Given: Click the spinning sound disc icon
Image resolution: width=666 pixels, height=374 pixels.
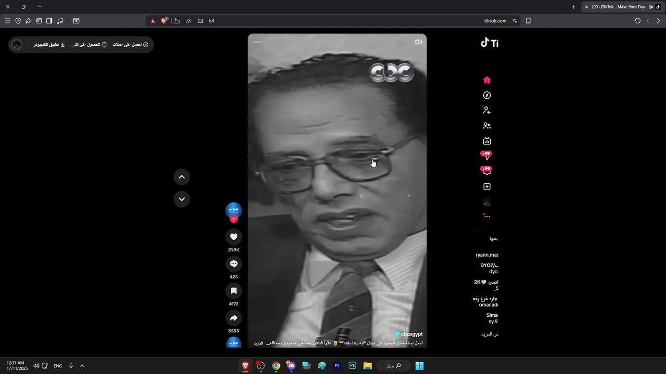Looking at the screenshot, I should (234, 343).
